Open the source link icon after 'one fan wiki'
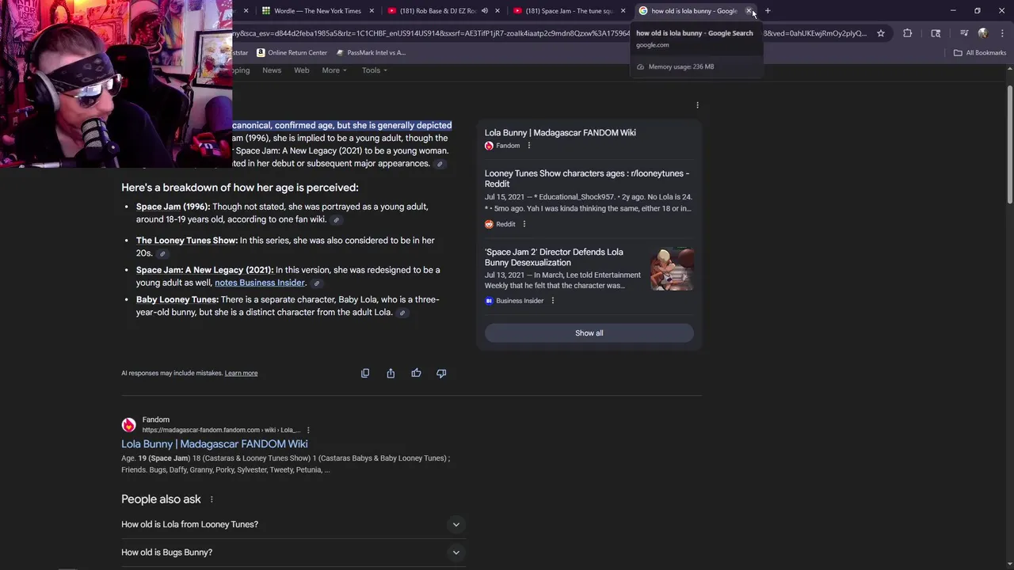The image size is (1014, 570). [336, 220]
